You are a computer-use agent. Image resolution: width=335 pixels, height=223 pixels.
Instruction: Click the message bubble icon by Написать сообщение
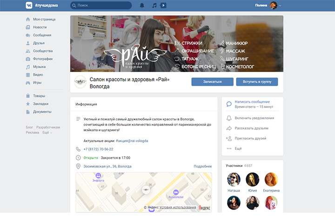pyautogui.click(x=229, y=104)
